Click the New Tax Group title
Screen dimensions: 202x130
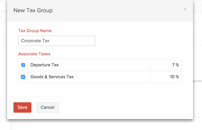tap(33, 11)
